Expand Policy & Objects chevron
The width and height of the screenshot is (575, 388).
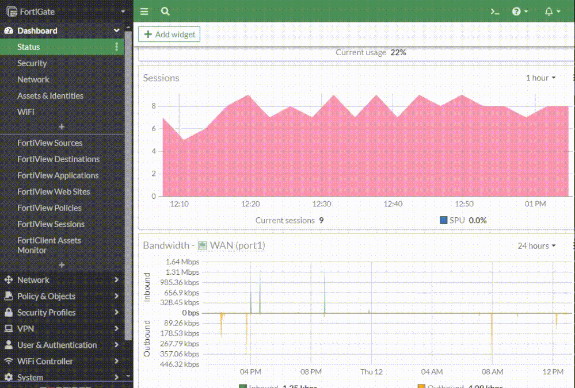117,296
